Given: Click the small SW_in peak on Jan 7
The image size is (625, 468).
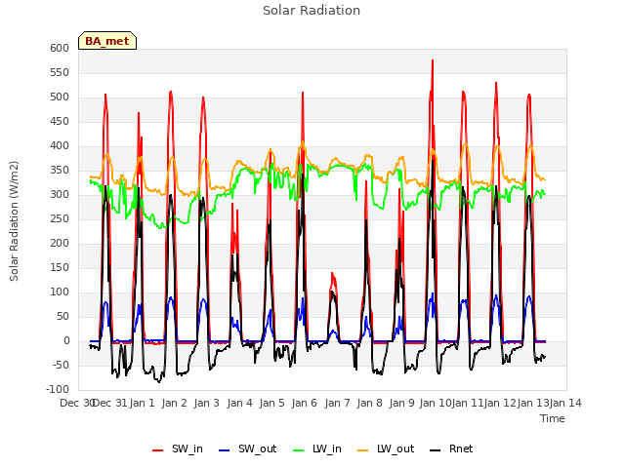Looking at the screenshot, I should (x=332, y=274).
